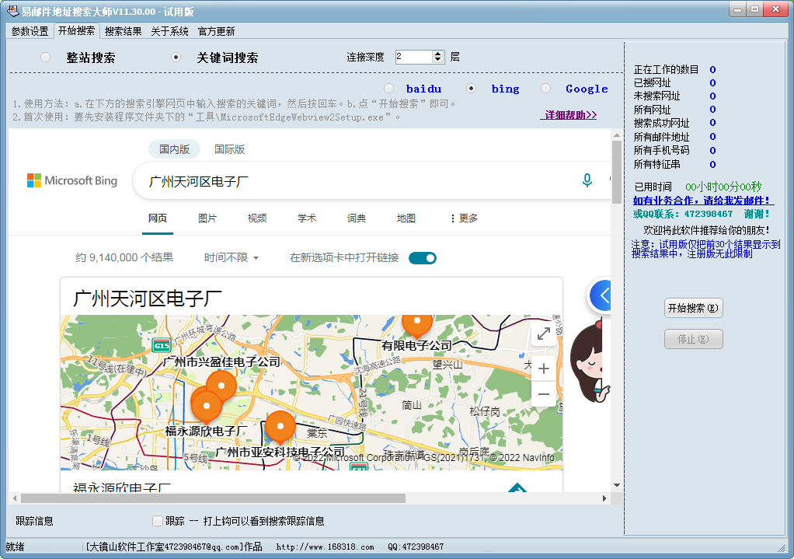Open 参数设置 tab
This screenshot has width=794, height=559.
(x=30, y=31)
